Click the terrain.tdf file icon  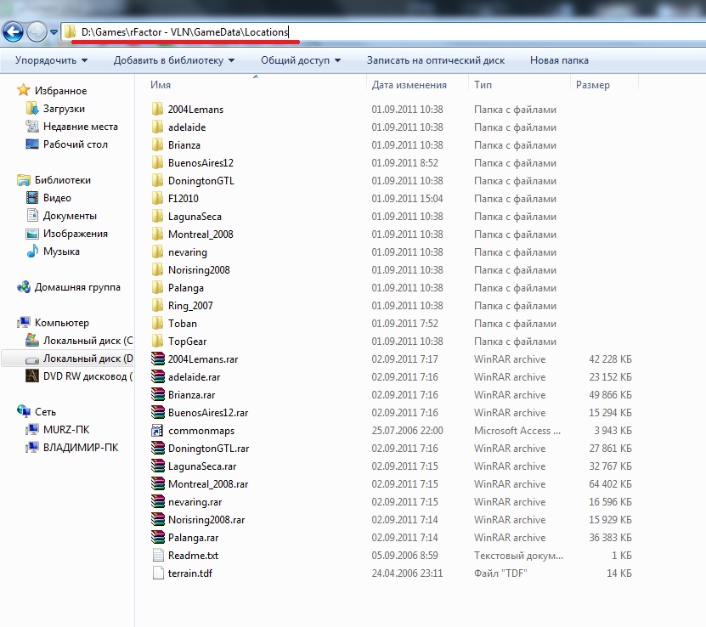coord(157,573)
